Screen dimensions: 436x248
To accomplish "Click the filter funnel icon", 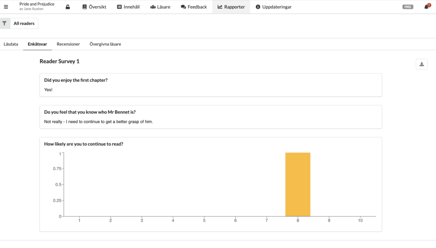I will 5,23.
